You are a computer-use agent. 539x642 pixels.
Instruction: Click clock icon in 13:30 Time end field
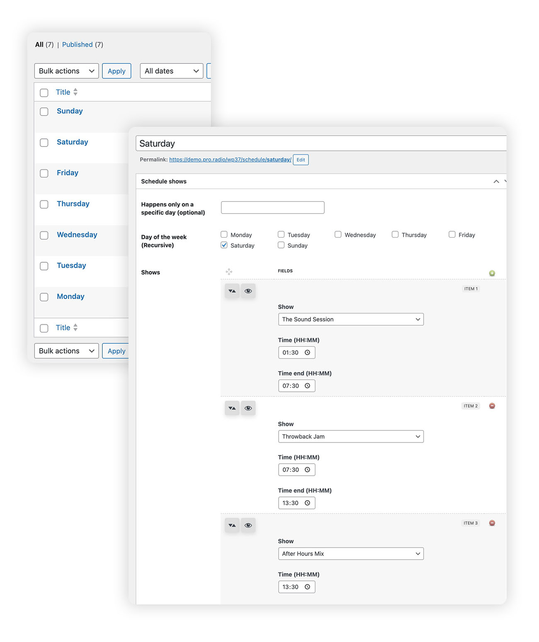307,503
